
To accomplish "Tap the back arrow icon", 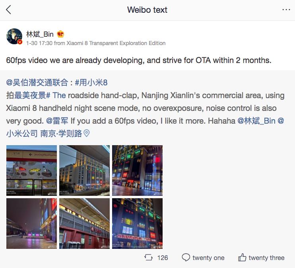I will click(x=9, y=10).
